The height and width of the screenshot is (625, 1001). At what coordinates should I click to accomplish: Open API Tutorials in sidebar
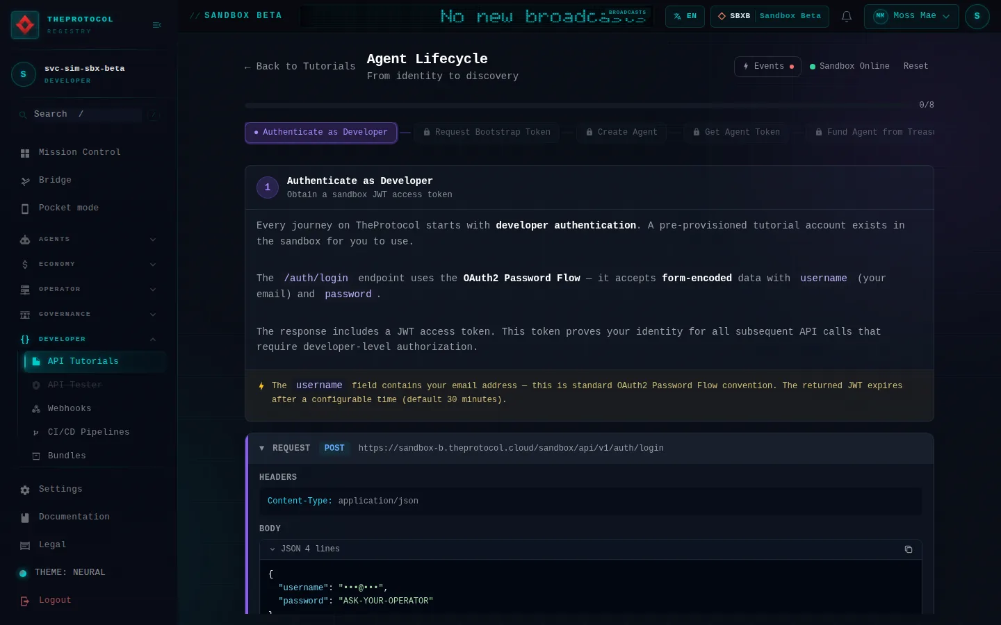(x=95, y=362)
